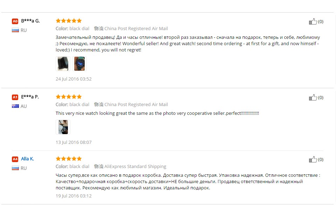
Task: Click the 24 Jul 2016 03:52 timestamp
Action: tap(73, 79)
